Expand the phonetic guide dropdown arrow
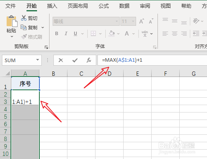This screenshot has width=207, height=159. [x=152, y=34]
